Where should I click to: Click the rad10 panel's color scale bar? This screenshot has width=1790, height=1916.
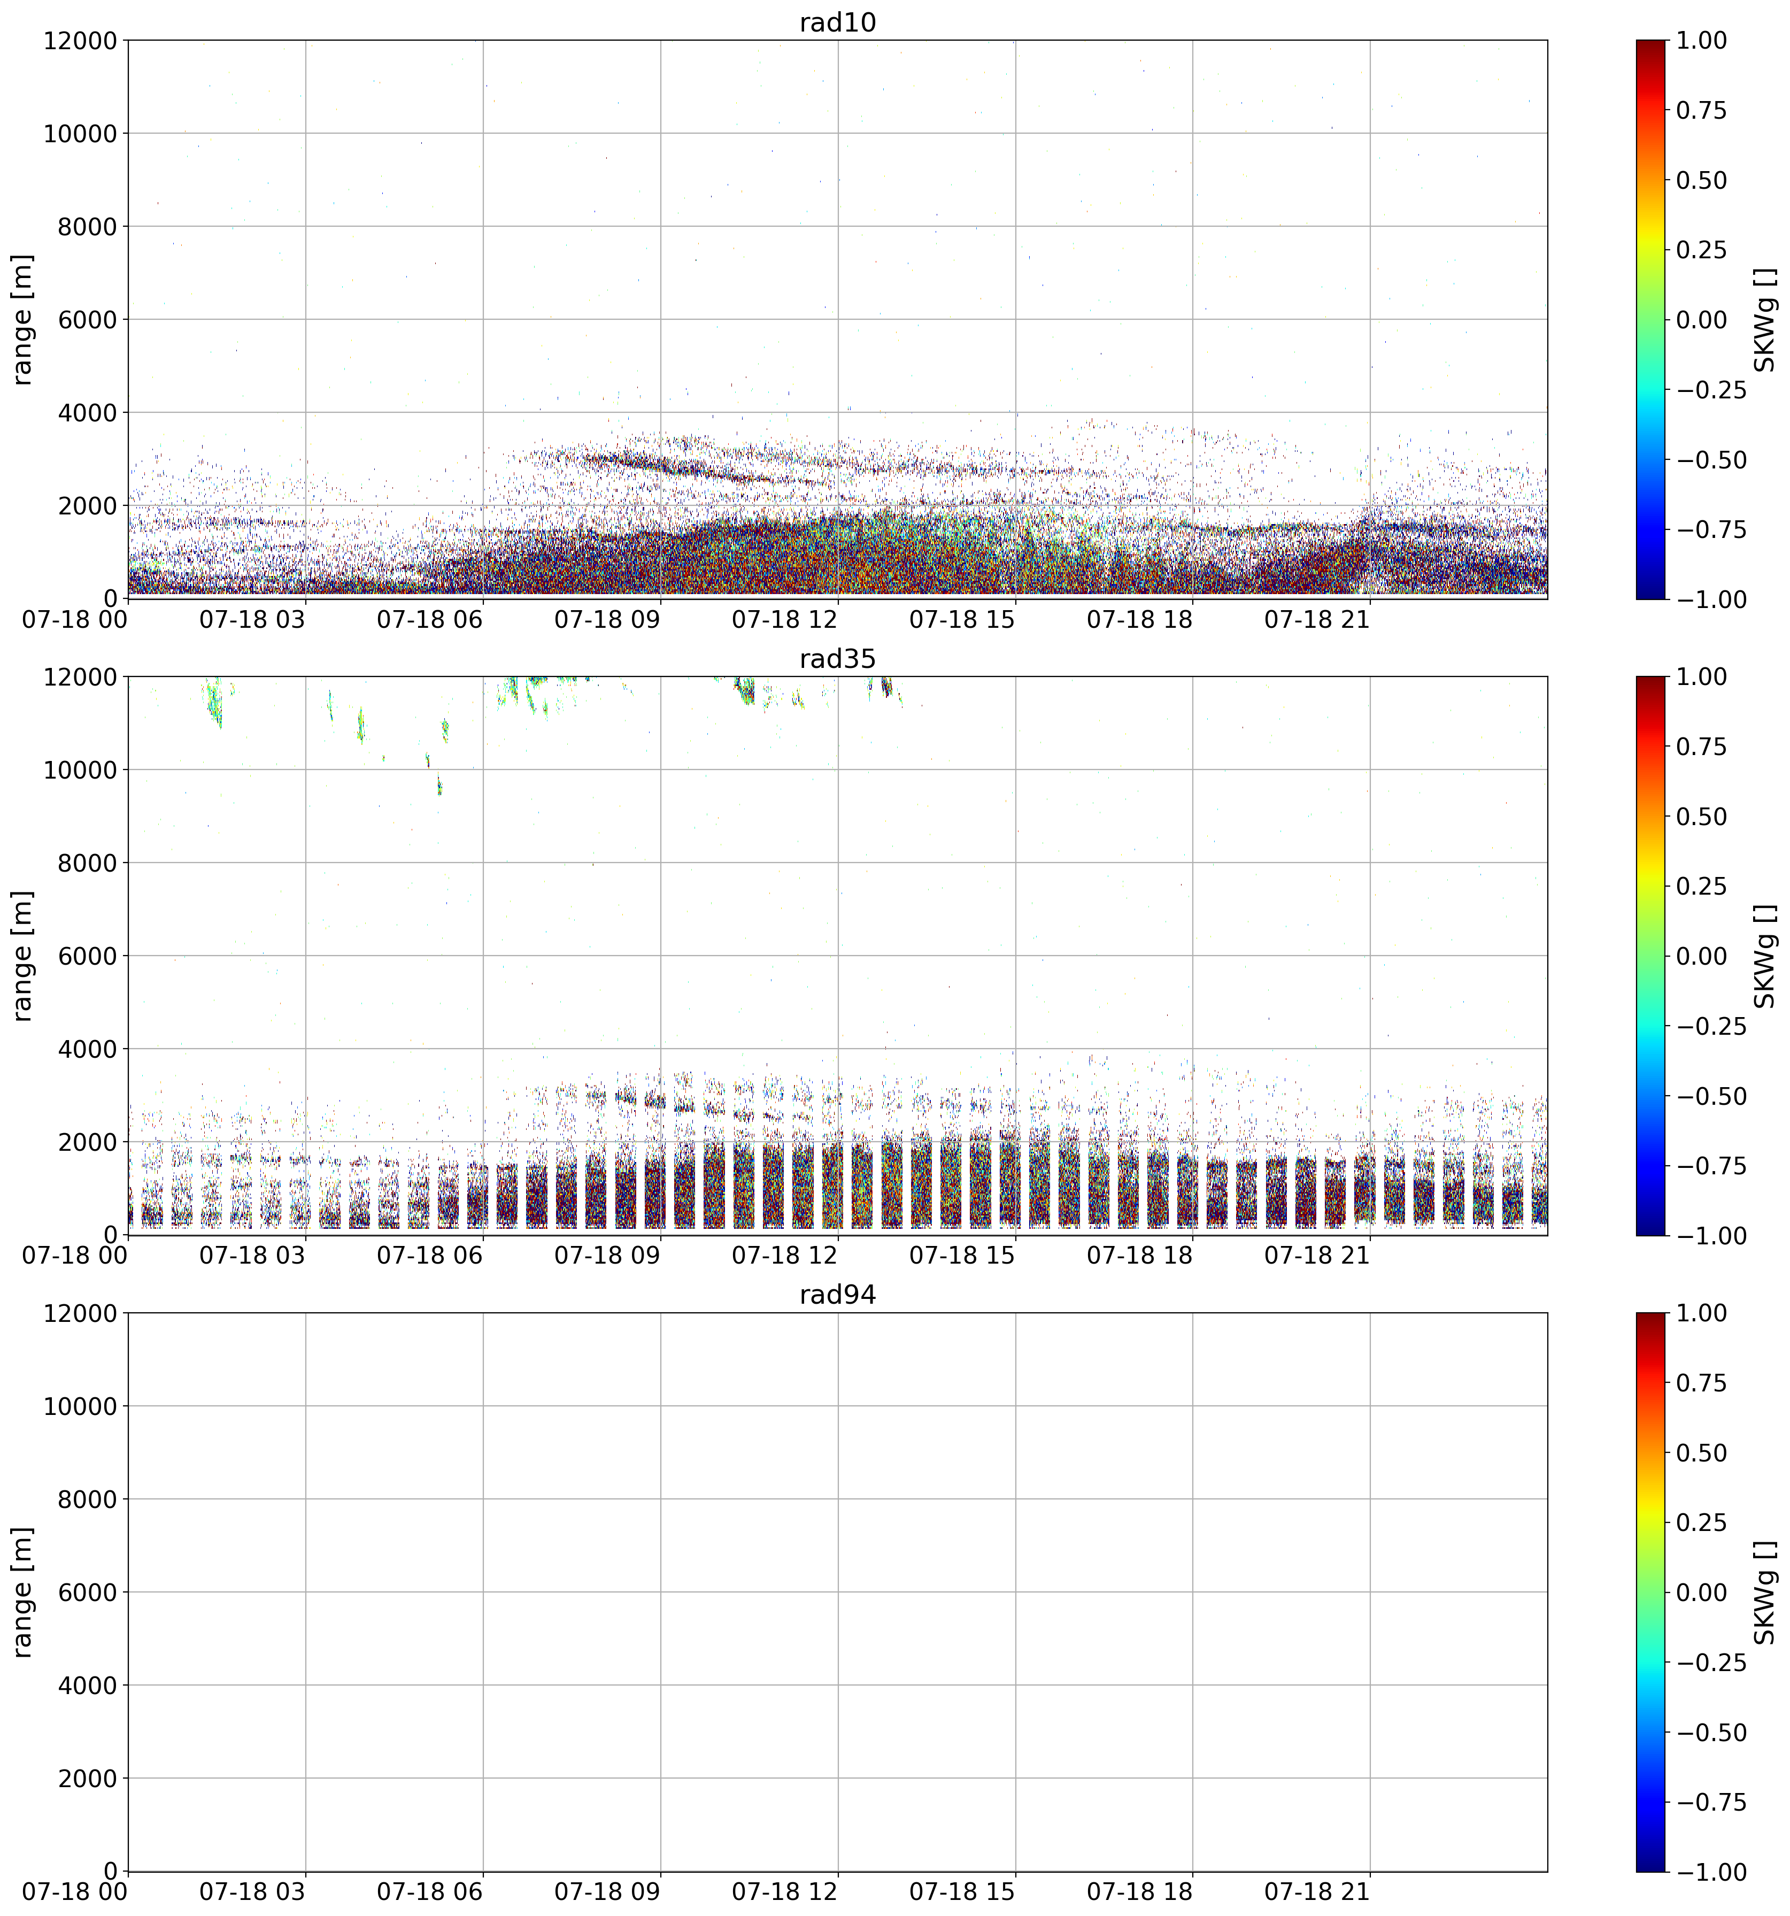point(1650,319)
